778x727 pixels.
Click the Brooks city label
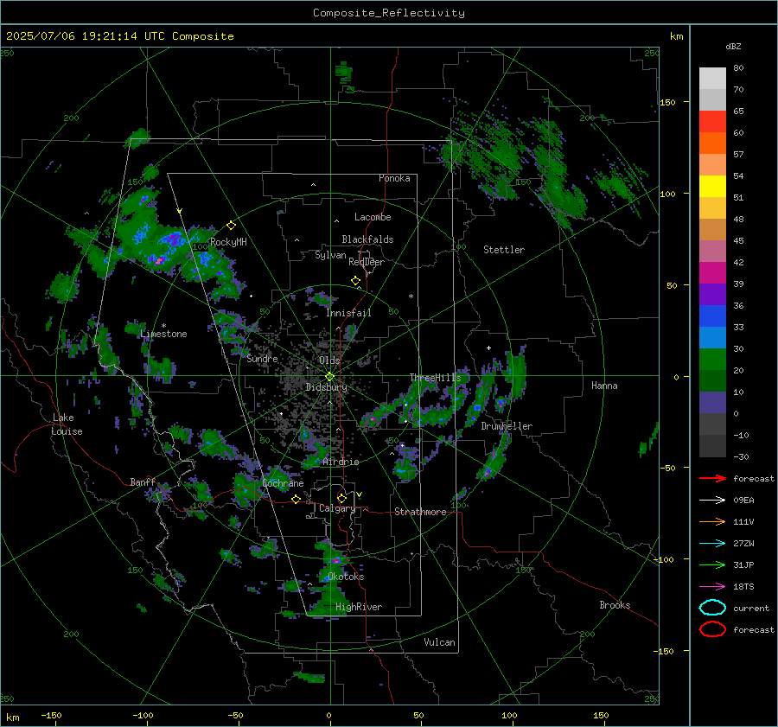coord(615,605)
